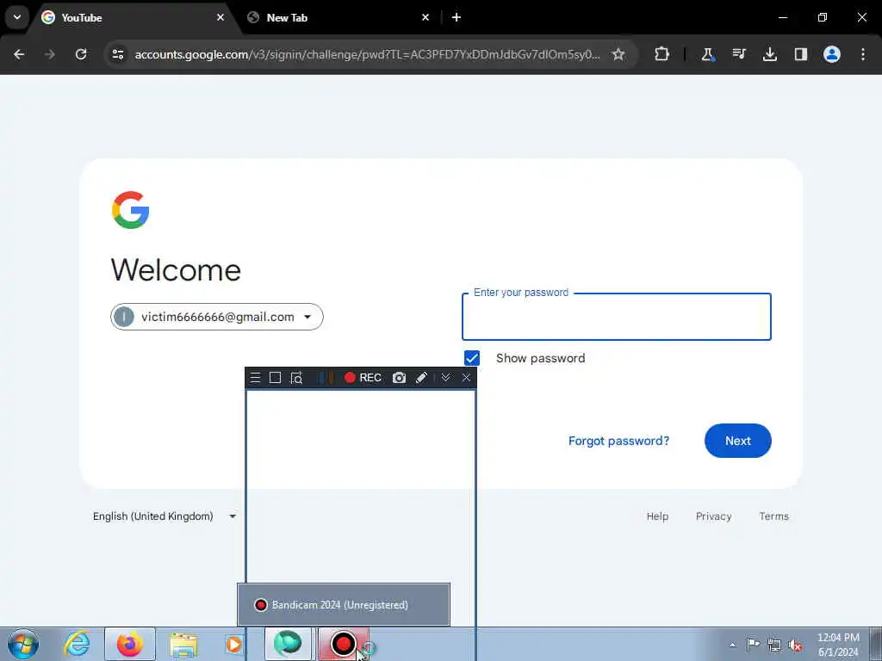This screenshot has width=882, height=661.
Task: Open the Privacy link
Action: click(x=713, y=516)
